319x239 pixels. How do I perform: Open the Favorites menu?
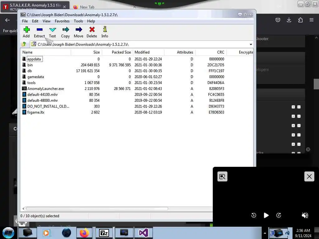click(x=62, y=21)
